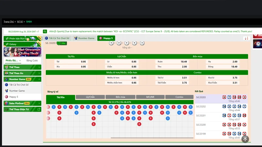The width and height of the screenshot is (262, 147).
Task: Go to Trang Chủ breadcrumb link
Action: (9, 22)
